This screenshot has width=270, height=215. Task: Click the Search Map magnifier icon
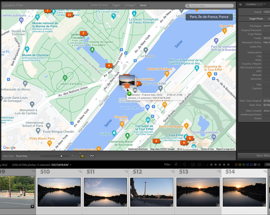pos(188,5)
